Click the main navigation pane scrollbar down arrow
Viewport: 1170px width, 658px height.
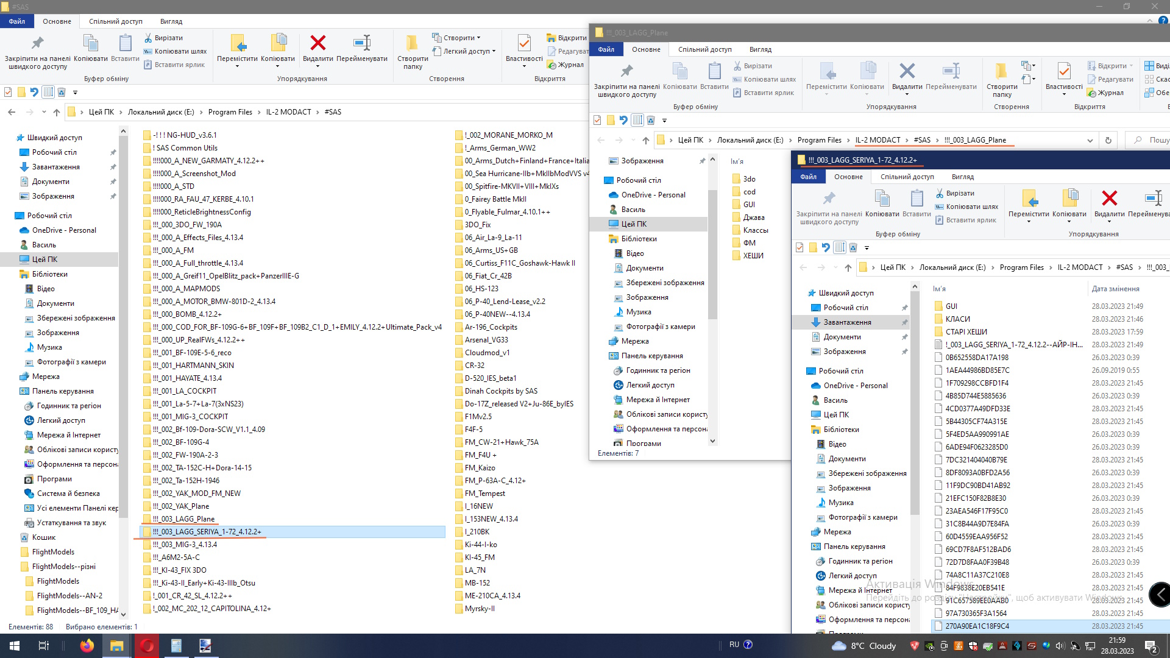click(123, 615)
